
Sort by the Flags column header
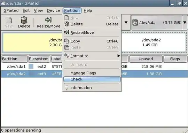pyautogui.click(x=175, y=59)
